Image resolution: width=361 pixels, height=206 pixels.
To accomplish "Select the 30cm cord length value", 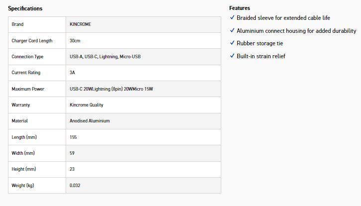I will click(x=75, y=41).
